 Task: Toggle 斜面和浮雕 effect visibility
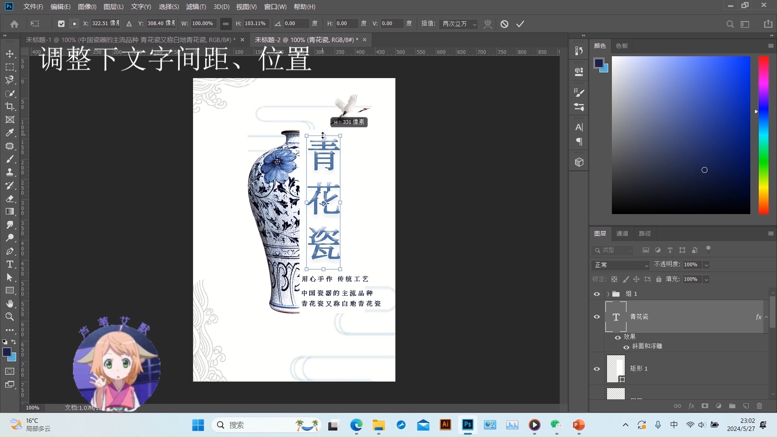pos(626,347)
